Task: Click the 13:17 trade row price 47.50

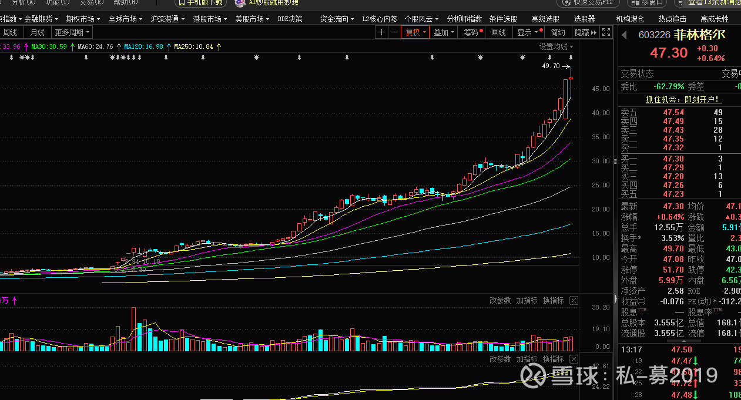Action: 682,349
